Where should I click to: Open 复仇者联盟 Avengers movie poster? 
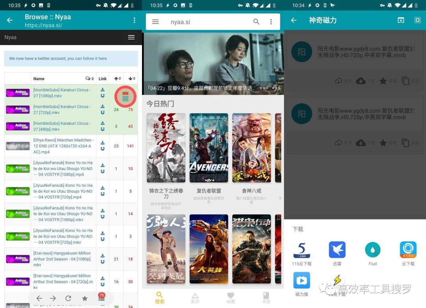(209, 148)
